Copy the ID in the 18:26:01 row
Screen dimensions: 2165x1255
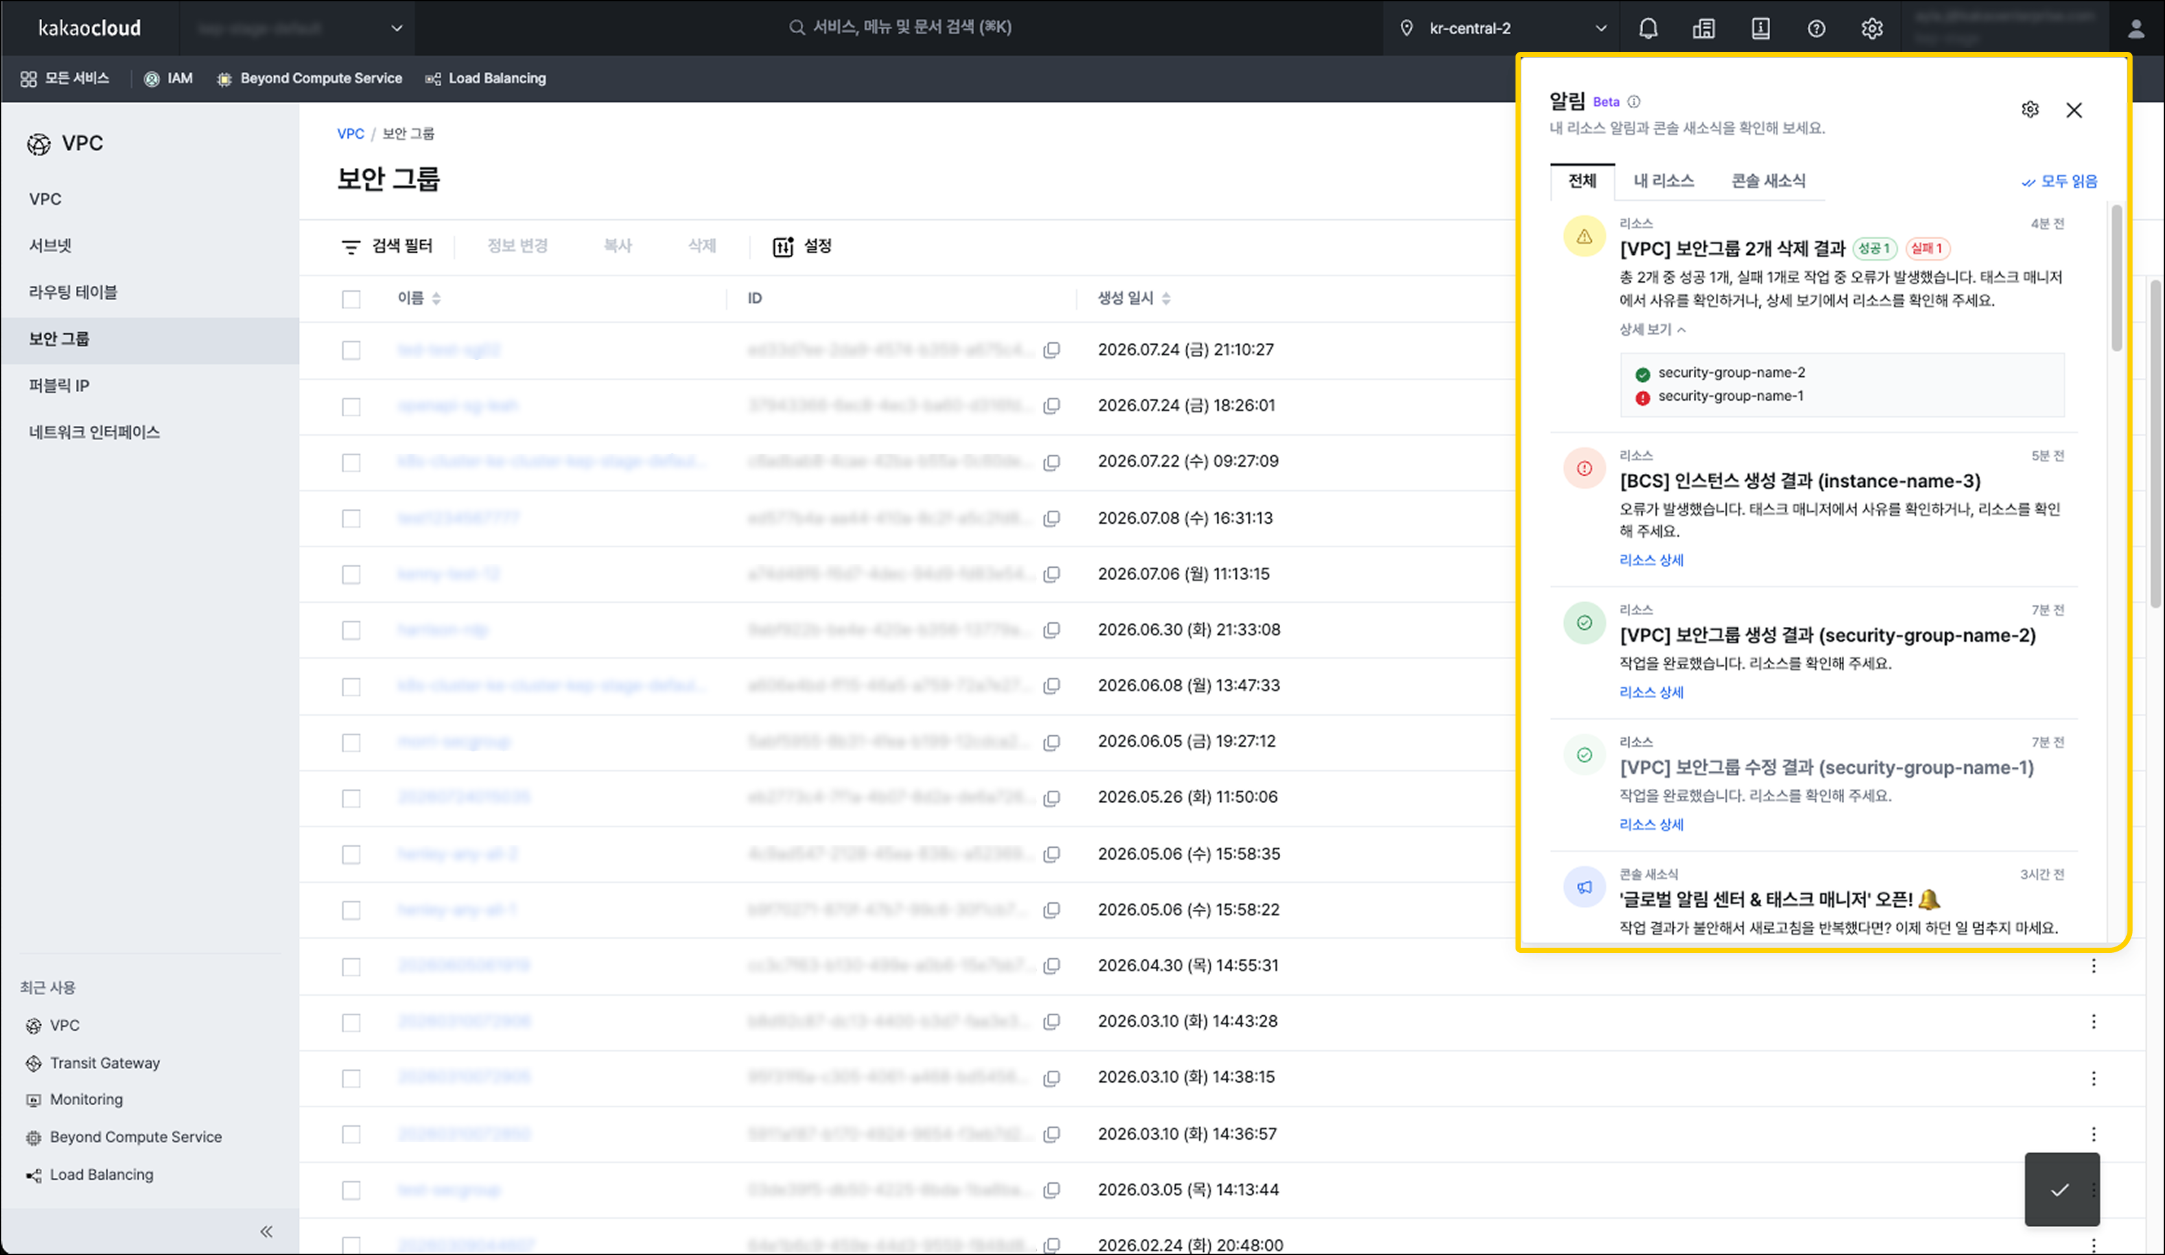tap(1051, 405)
